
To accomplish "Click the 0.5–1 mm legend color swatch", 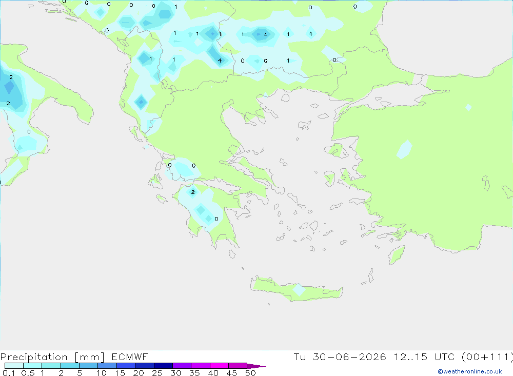I will (32, 366).
